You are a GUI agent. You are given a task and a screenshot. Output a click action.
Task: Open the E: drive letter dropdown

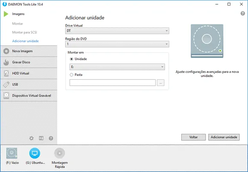click(117, 67)
